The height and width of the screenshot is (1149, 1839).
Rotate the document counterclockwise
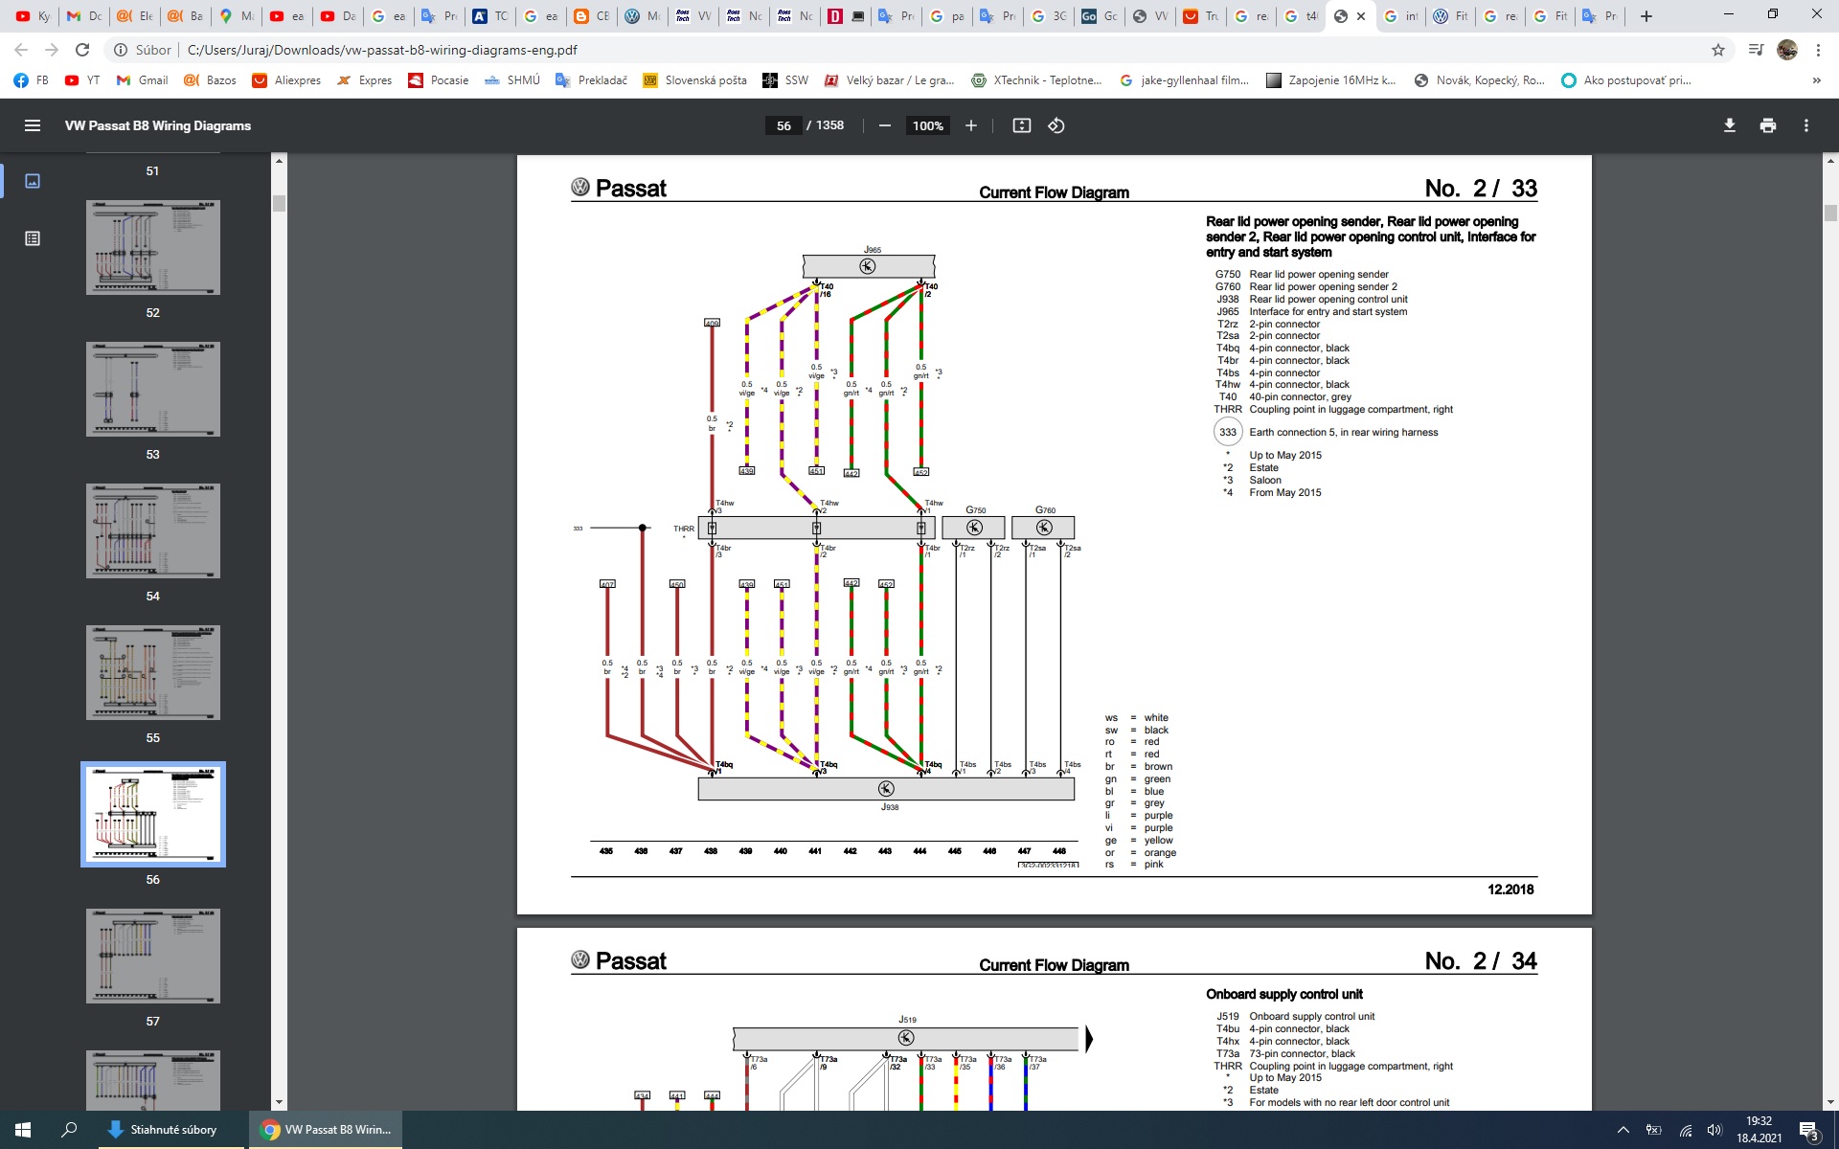pos(1056,125)
